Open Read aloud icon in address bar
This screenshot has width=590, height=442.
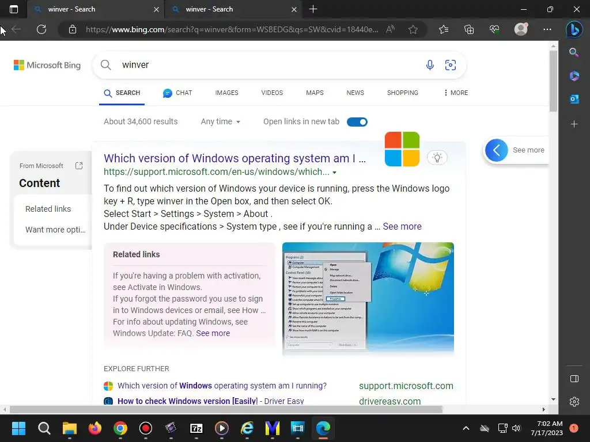pyautogui.click(x=390, y=29)
